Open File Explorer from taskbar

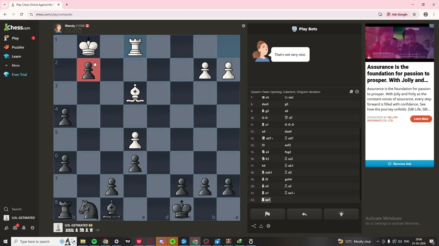83,242
